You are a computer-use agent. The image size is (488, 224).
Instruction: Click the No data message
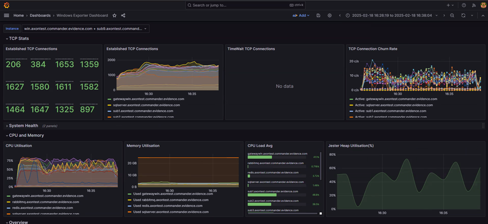(x=284, y=86)
